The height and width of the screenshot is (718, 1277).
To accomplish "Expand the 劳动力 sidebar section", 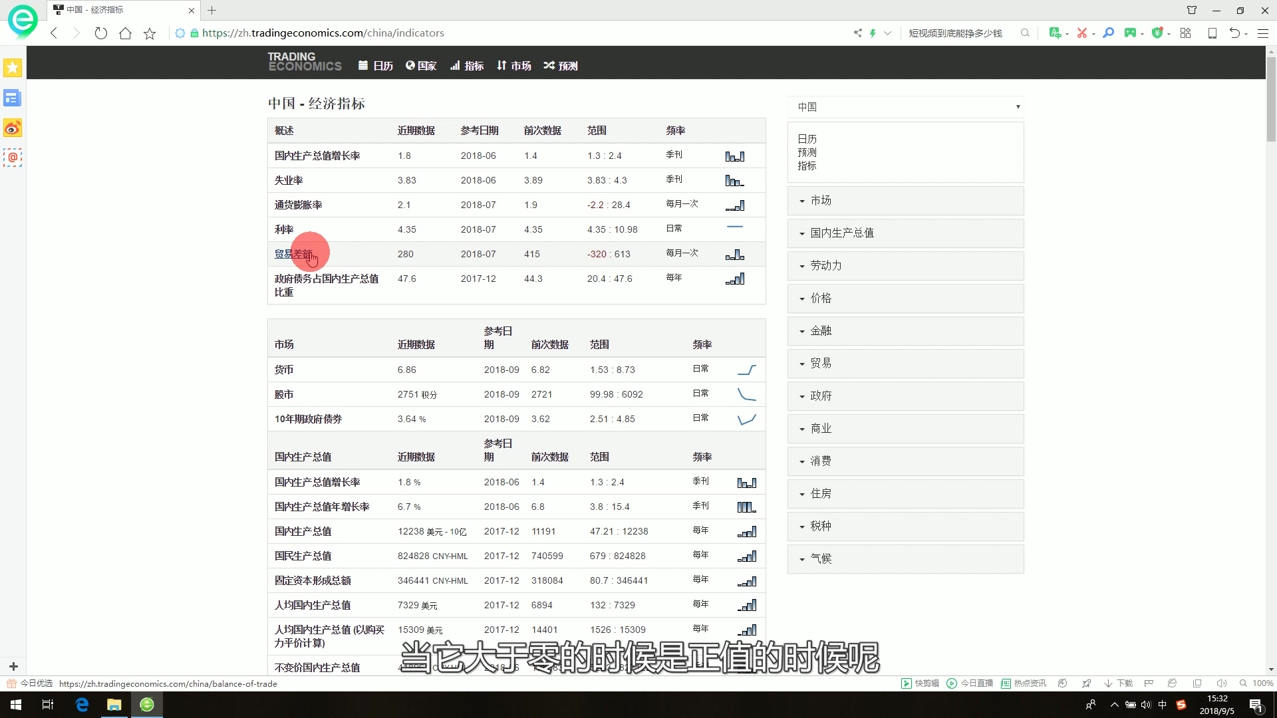I will (906, 266).
